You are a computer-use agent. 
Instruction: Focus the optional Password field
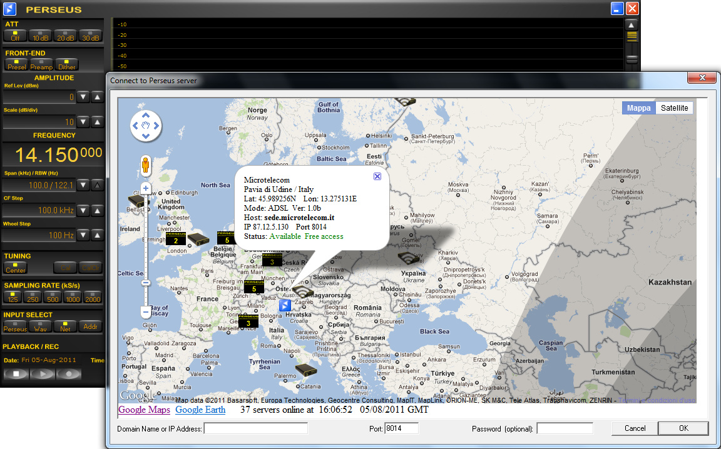click(565, 428)
